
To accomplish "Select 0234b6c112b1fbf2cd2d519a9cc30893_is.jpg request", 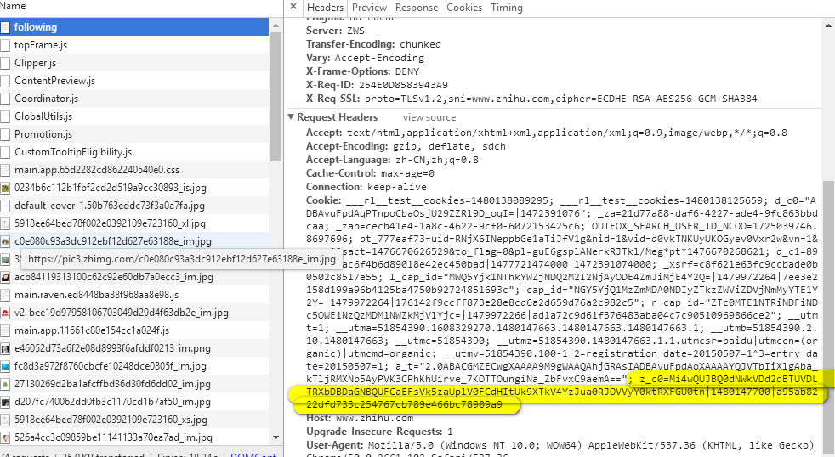I will [x=134, y=188].
